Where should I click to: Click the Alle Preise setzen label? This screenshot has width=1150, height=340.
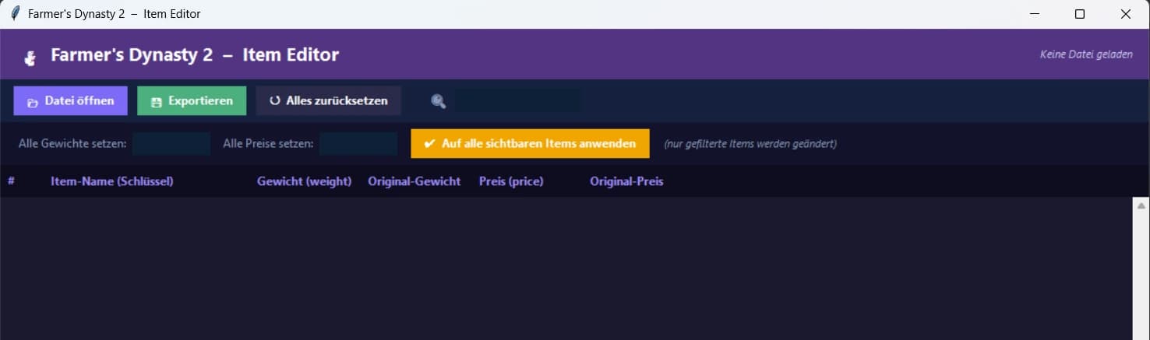(x=268, y=144)
